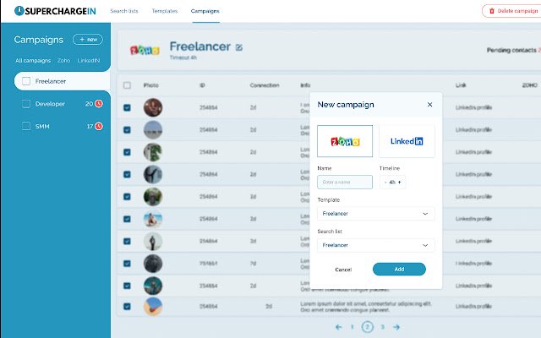Viewport: 541px width, 338px height.
Task: Open the Campaigns tab
Action: point(205,11)
